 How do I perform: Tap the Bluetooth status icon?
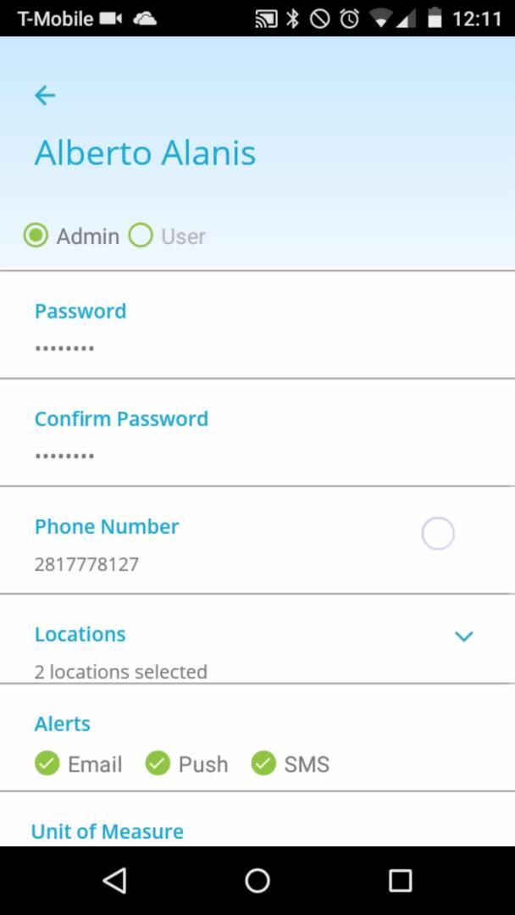pos(293,19)
